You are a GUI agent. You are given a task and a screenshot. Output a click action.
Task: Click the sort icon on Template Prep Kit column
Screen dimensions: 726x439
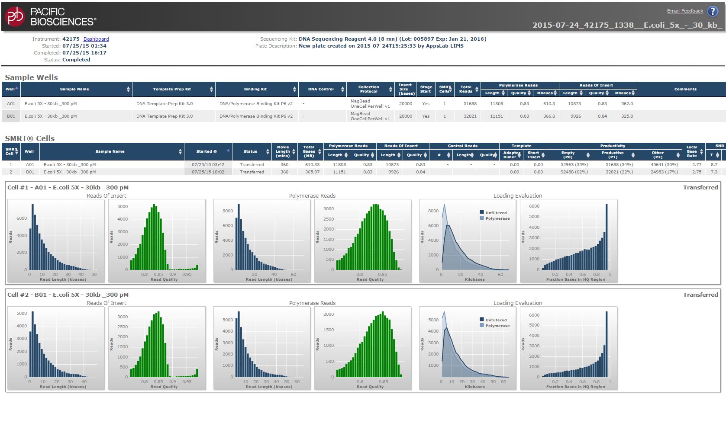tap(212, 89)
